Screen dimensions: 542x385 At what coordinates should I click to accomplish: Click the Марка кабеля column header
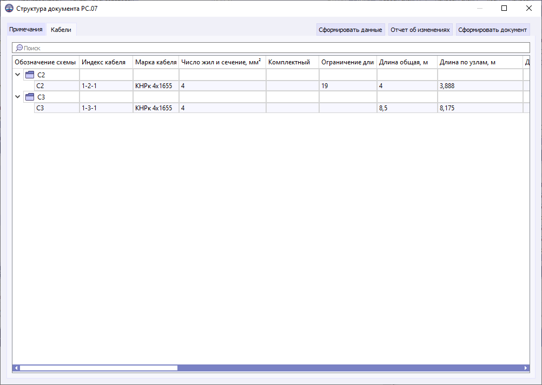coord(155,62)
